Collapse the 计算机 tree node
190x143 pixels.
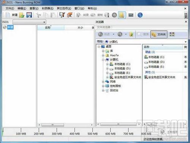point(103,60)
